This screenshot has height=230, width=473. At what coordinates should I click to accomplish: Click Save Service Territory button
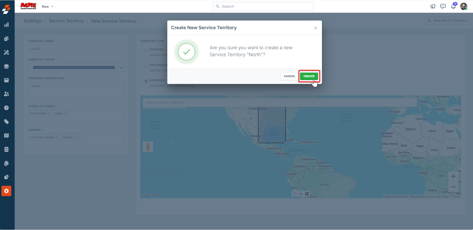447,21
